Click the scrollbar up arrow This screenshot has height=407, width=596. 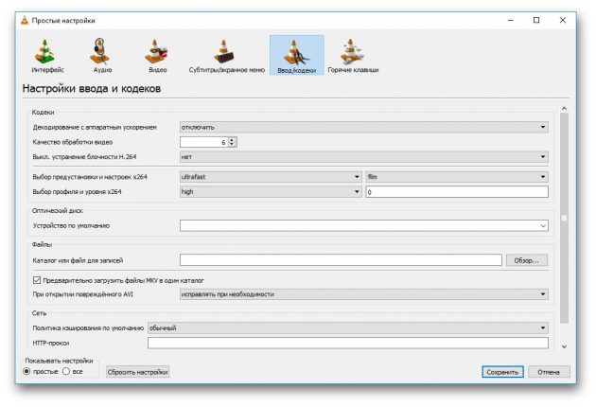564,109
